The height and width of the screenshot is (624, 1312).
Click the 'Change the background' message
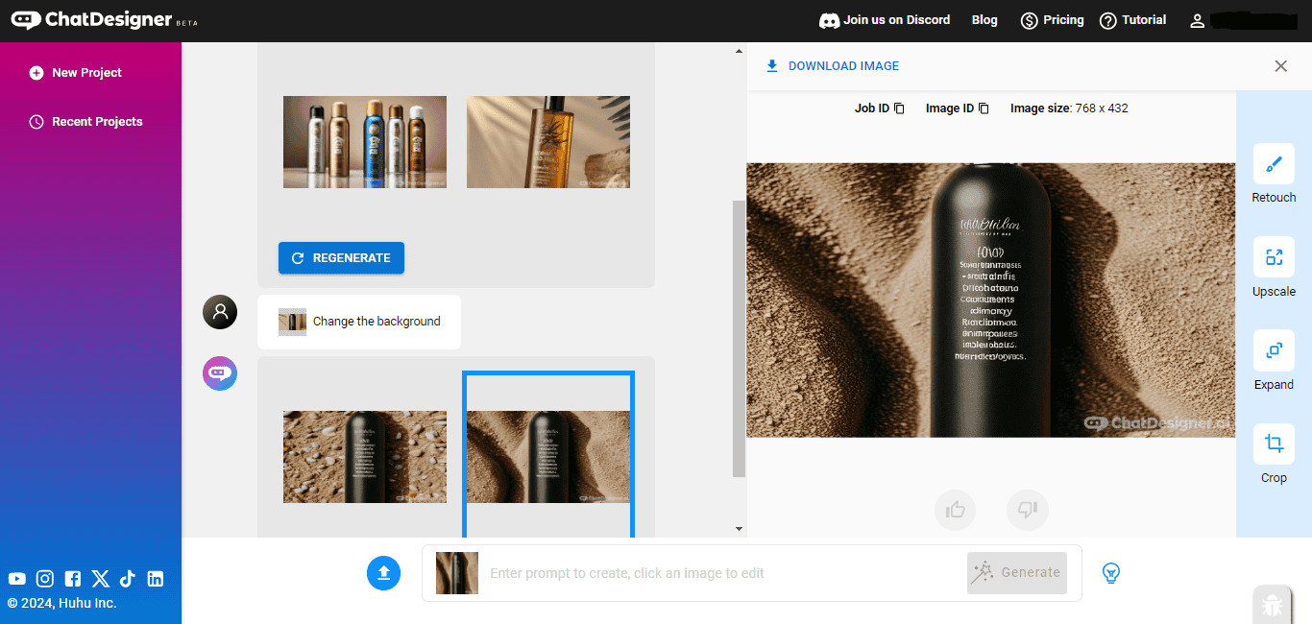point(359,322)
